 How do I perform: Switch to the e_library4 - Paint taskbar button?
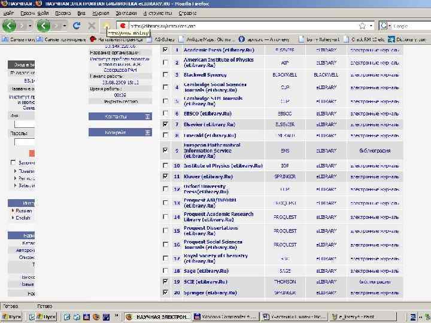pyautogui.click(x=362, y=316)
